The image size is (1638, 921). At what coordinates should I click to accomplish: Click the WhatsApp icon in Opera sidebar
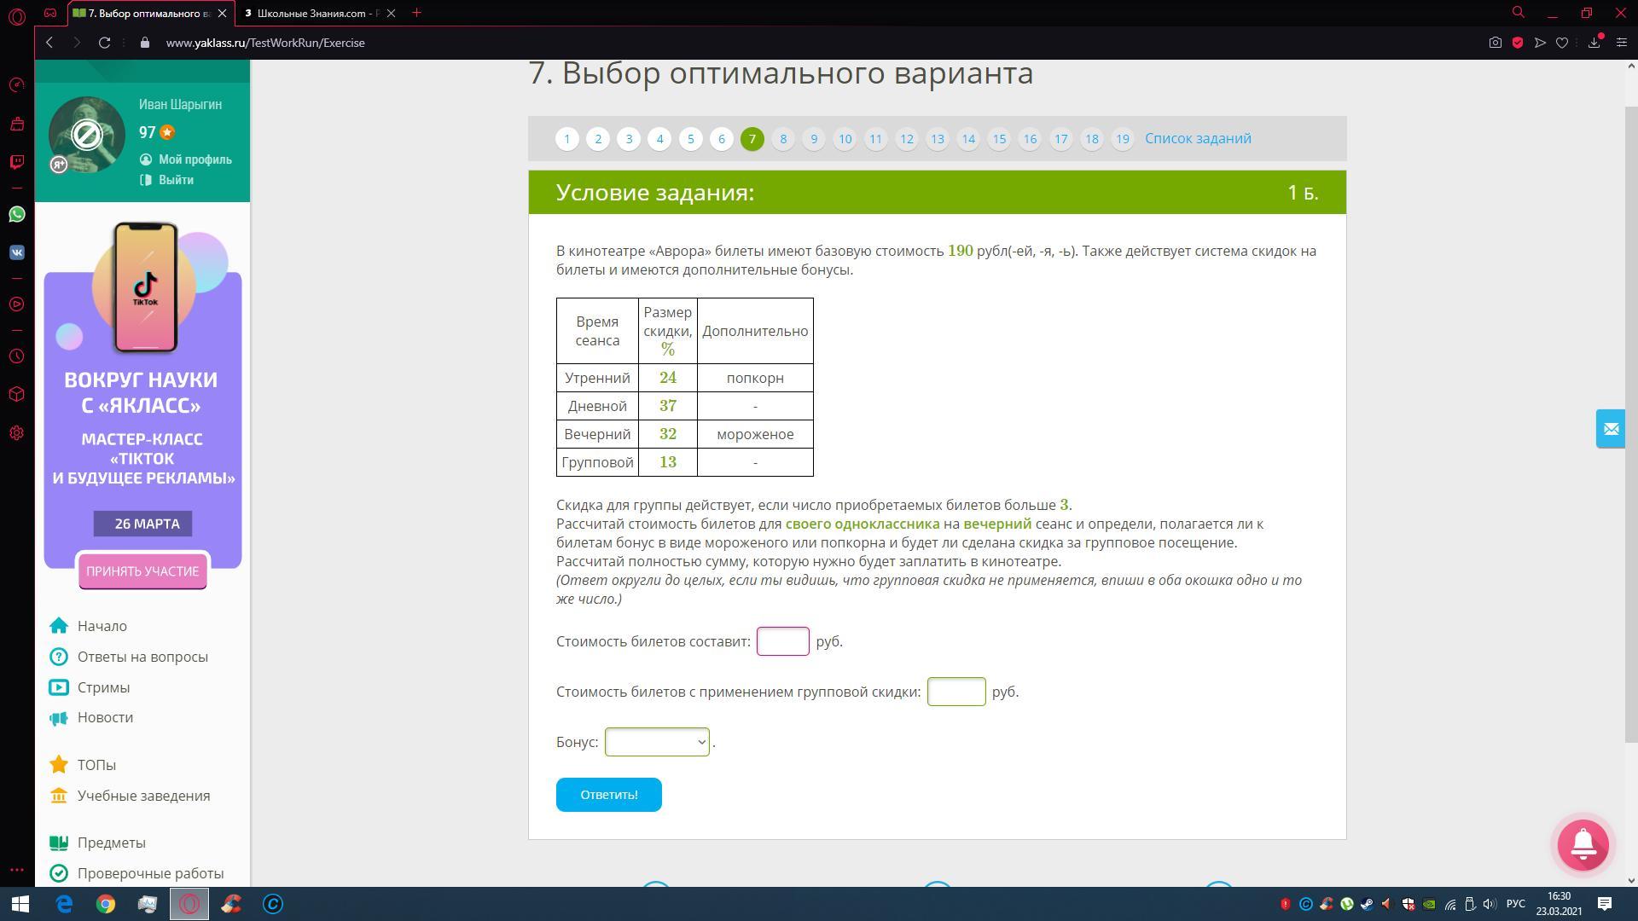pos(16,214)
